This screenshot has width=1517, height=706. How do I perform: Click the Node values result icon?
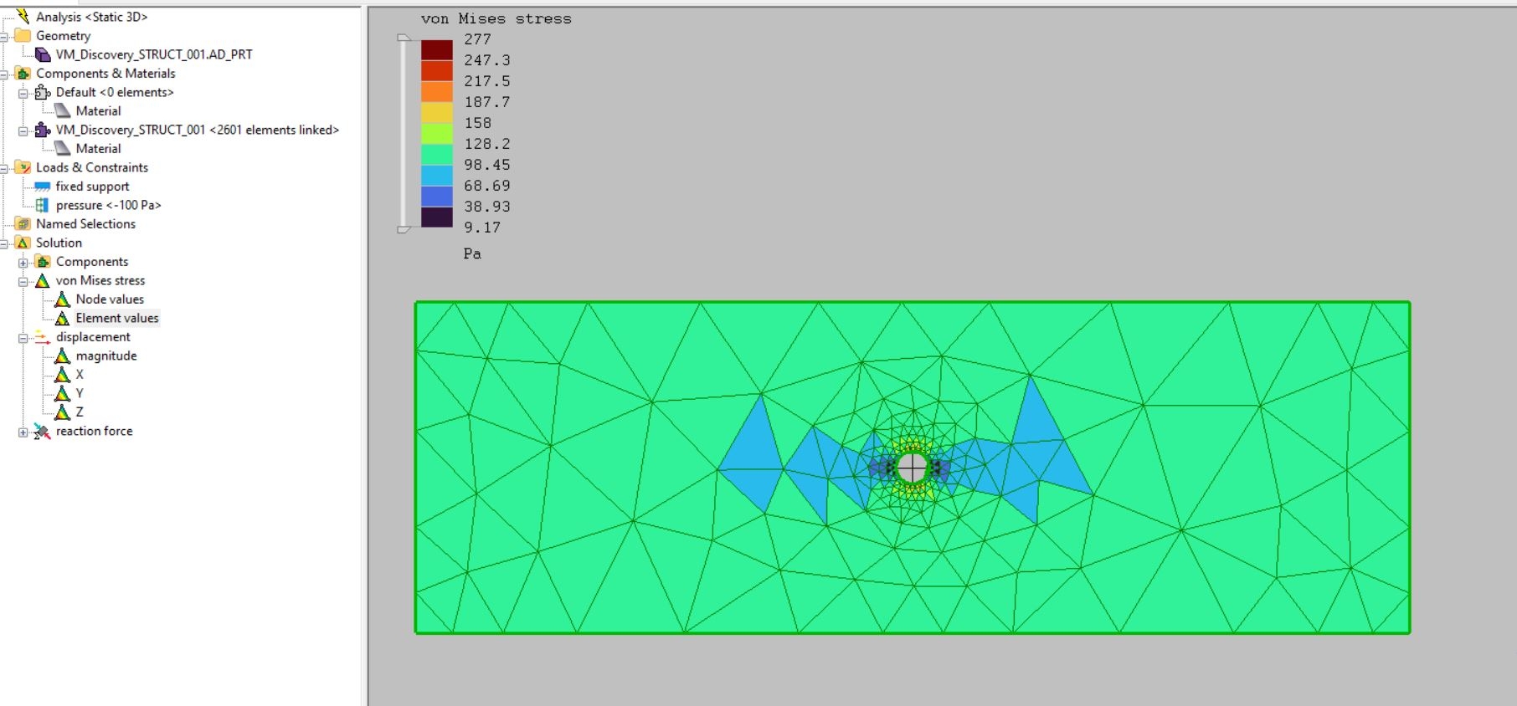62,299
